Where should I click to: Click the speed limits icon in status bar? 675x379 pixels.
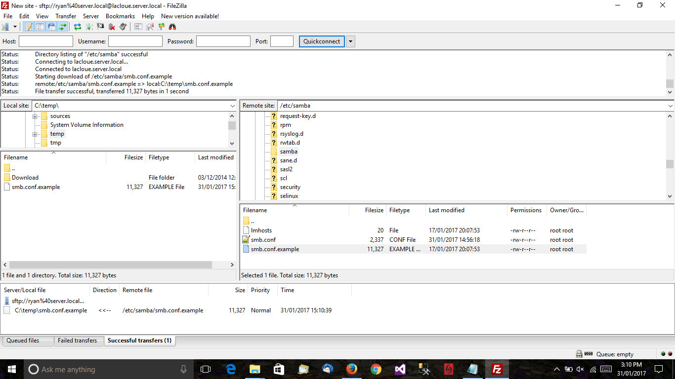pos(589,354)
